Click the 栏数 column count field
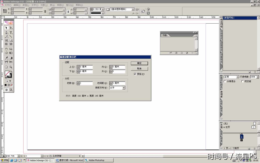Image resolution: width=260 pixels, height=163 pixels. [x=87, y=83]
